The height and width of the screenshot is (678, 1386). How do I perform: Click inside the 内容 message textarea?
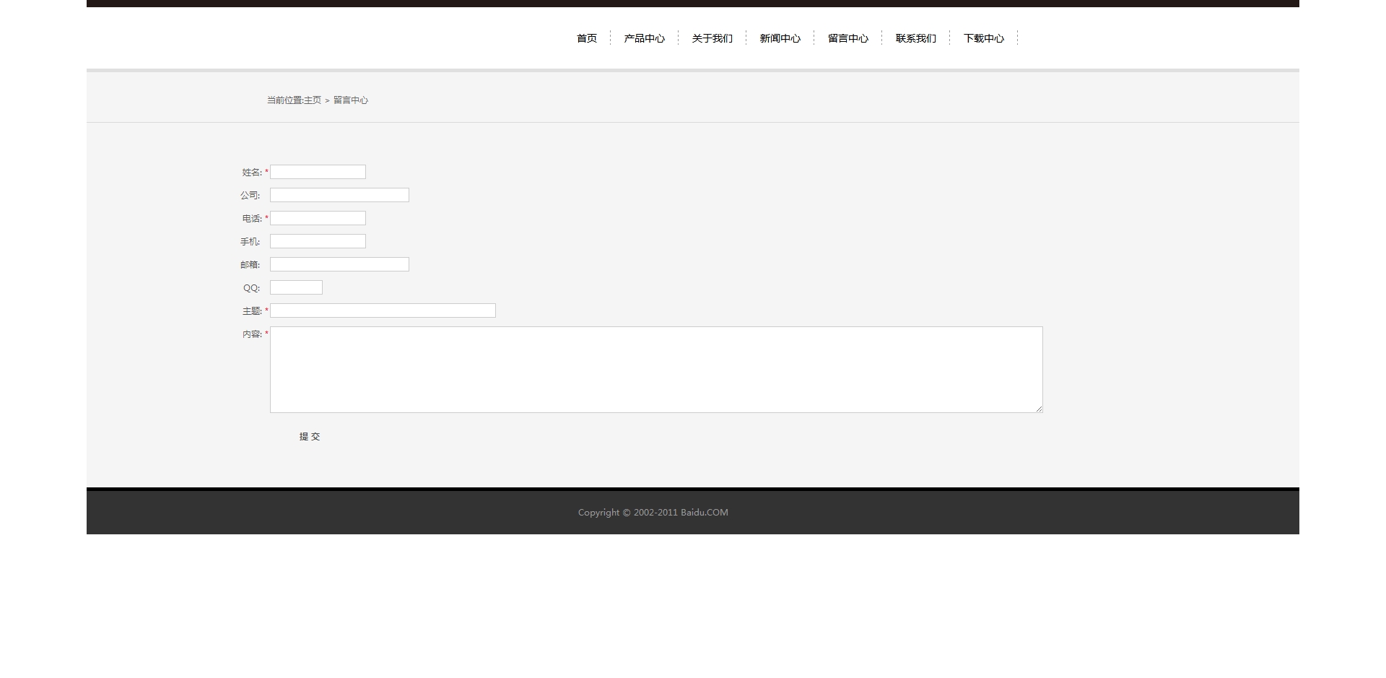pos(656,370)
